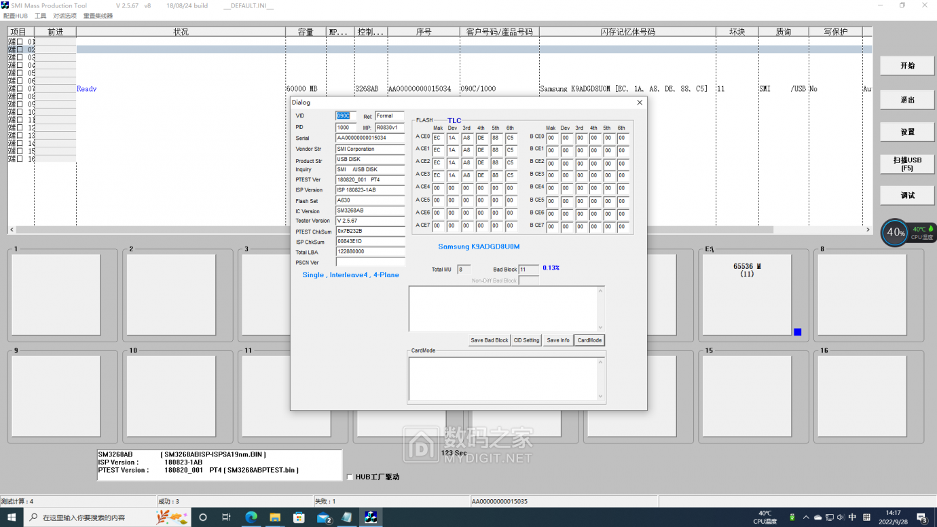Check the port 03 checkbox
Viewport: 937px width, 527px height.
pos(20,57)
